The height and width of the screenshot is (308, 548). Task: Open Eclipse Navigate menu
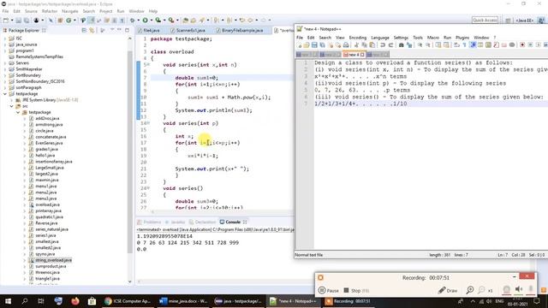[70, 11]
